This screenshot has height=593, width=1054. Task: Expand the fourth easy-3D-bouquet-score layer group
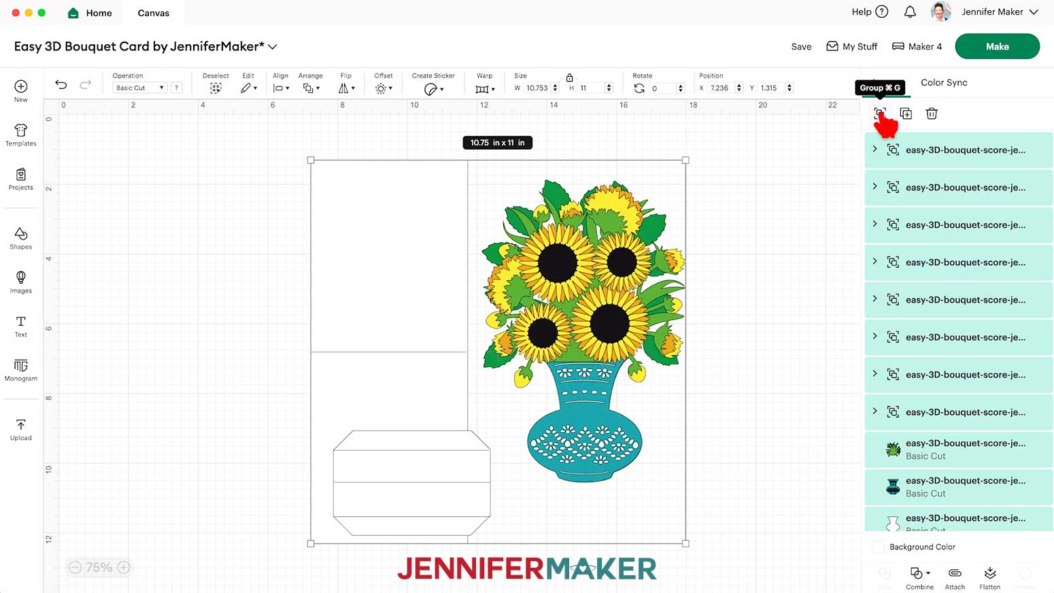tap(875, 261)
